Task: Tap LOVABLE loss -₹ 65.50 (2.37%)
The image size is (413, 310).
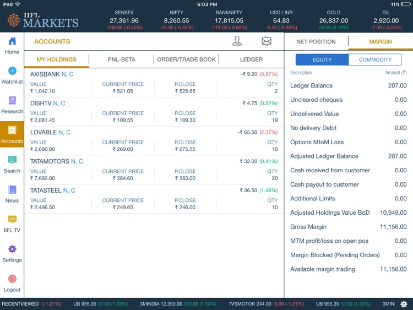Action: (258, 132)
